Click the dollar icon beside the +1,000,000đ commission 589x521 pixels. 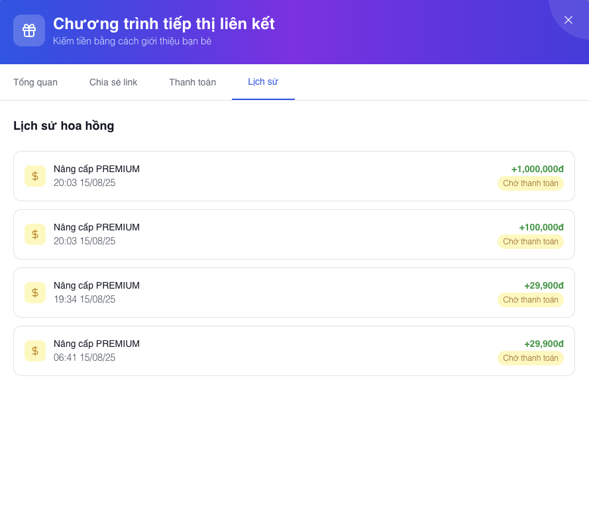pos(35,176)
